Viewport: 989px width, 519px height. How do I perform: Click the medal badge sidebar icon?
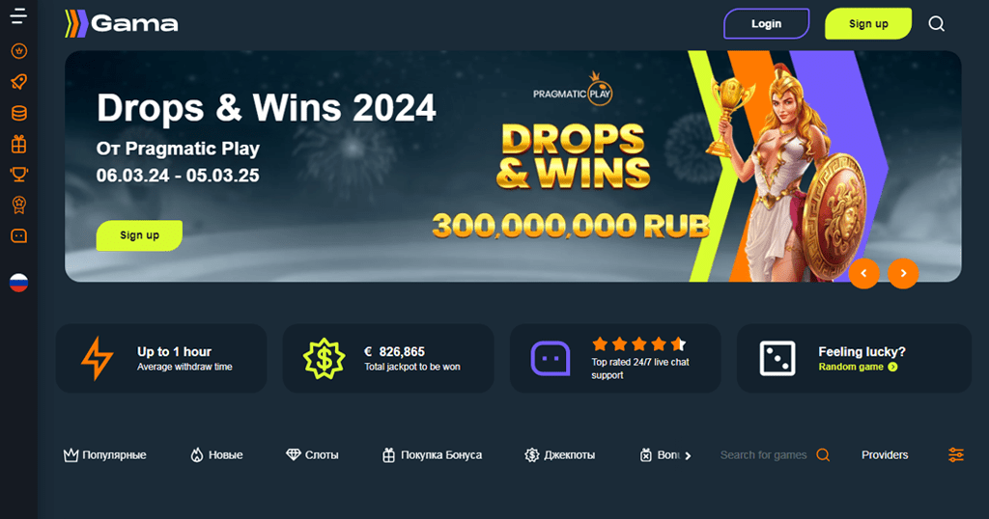click(19, 205)
